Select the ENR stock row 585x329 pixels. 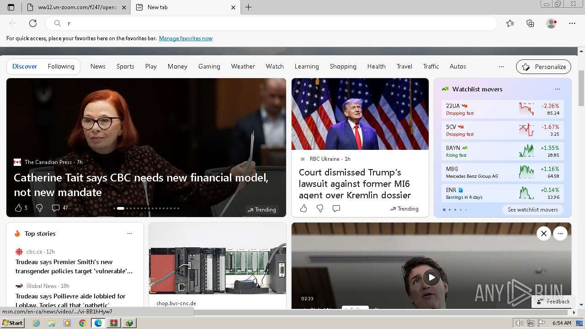pyautogui.click(x=503, y=193)
